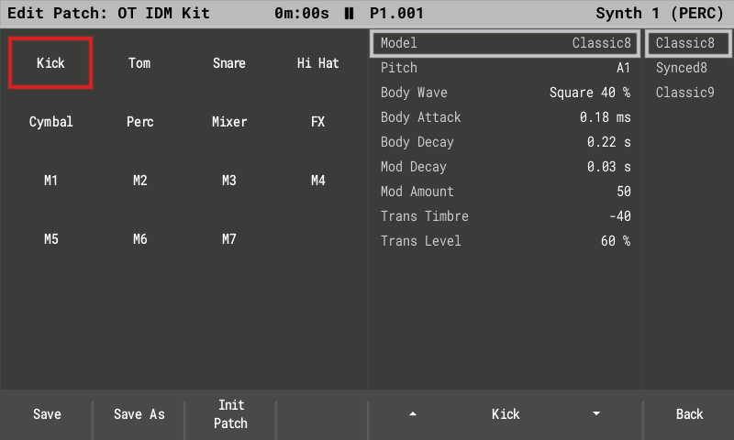Viewport: 734px width, 440px height.
Task: Open the Snare page
Action: click(228, 63)
